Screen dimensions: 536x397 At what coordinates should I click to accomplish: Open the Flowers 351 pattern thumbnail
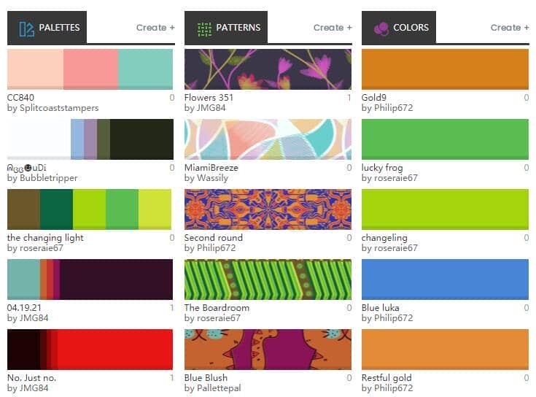(x=268, y=69)
